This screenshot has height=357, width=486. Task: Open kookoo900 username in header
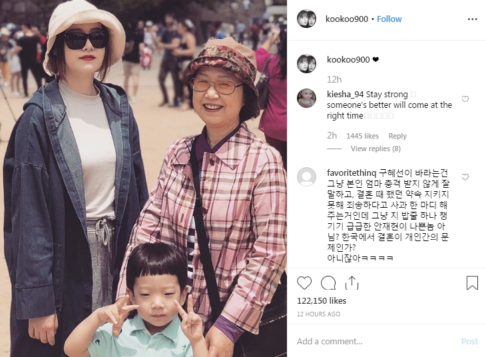click(x=346, y=19)
